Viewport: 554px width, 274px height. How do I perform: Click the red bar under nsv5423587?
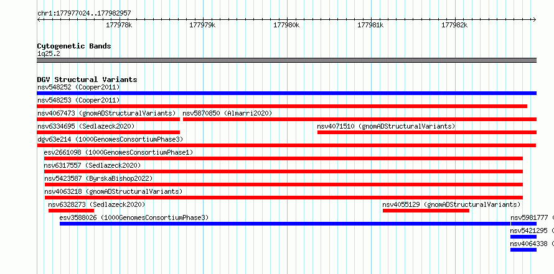(x=283, y=185)
